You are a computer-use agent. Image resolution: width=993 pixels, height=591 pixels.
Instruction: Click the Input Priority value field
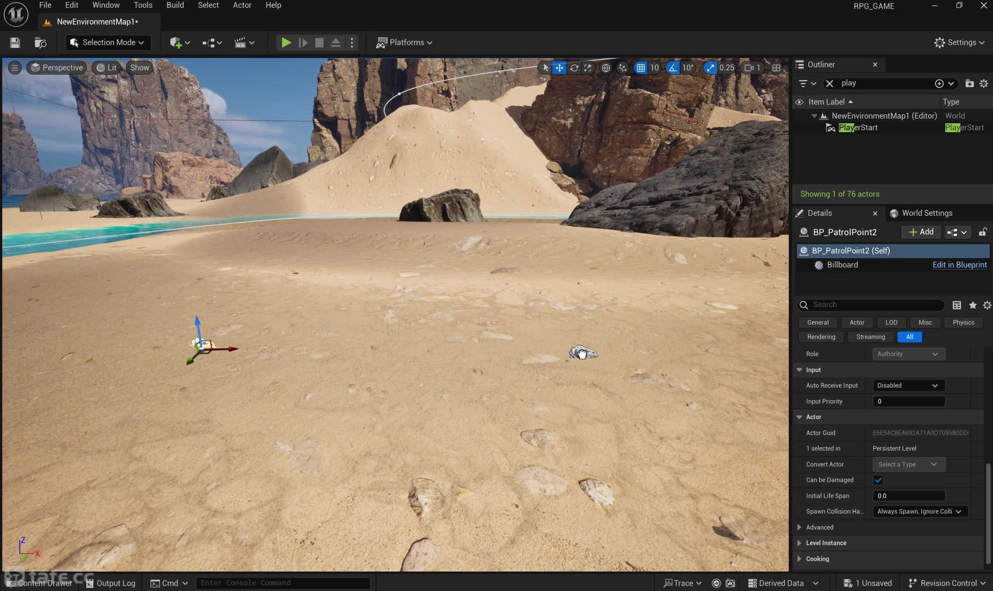(908, 401)
